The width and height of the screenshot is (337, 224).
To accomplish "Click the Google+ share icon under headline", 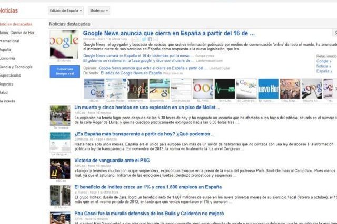I will 135,40.
